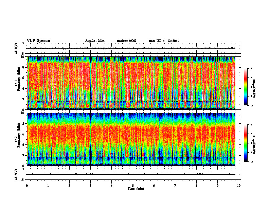Select the date text "Aug.24, 2024"

click(x=95, y=41)
